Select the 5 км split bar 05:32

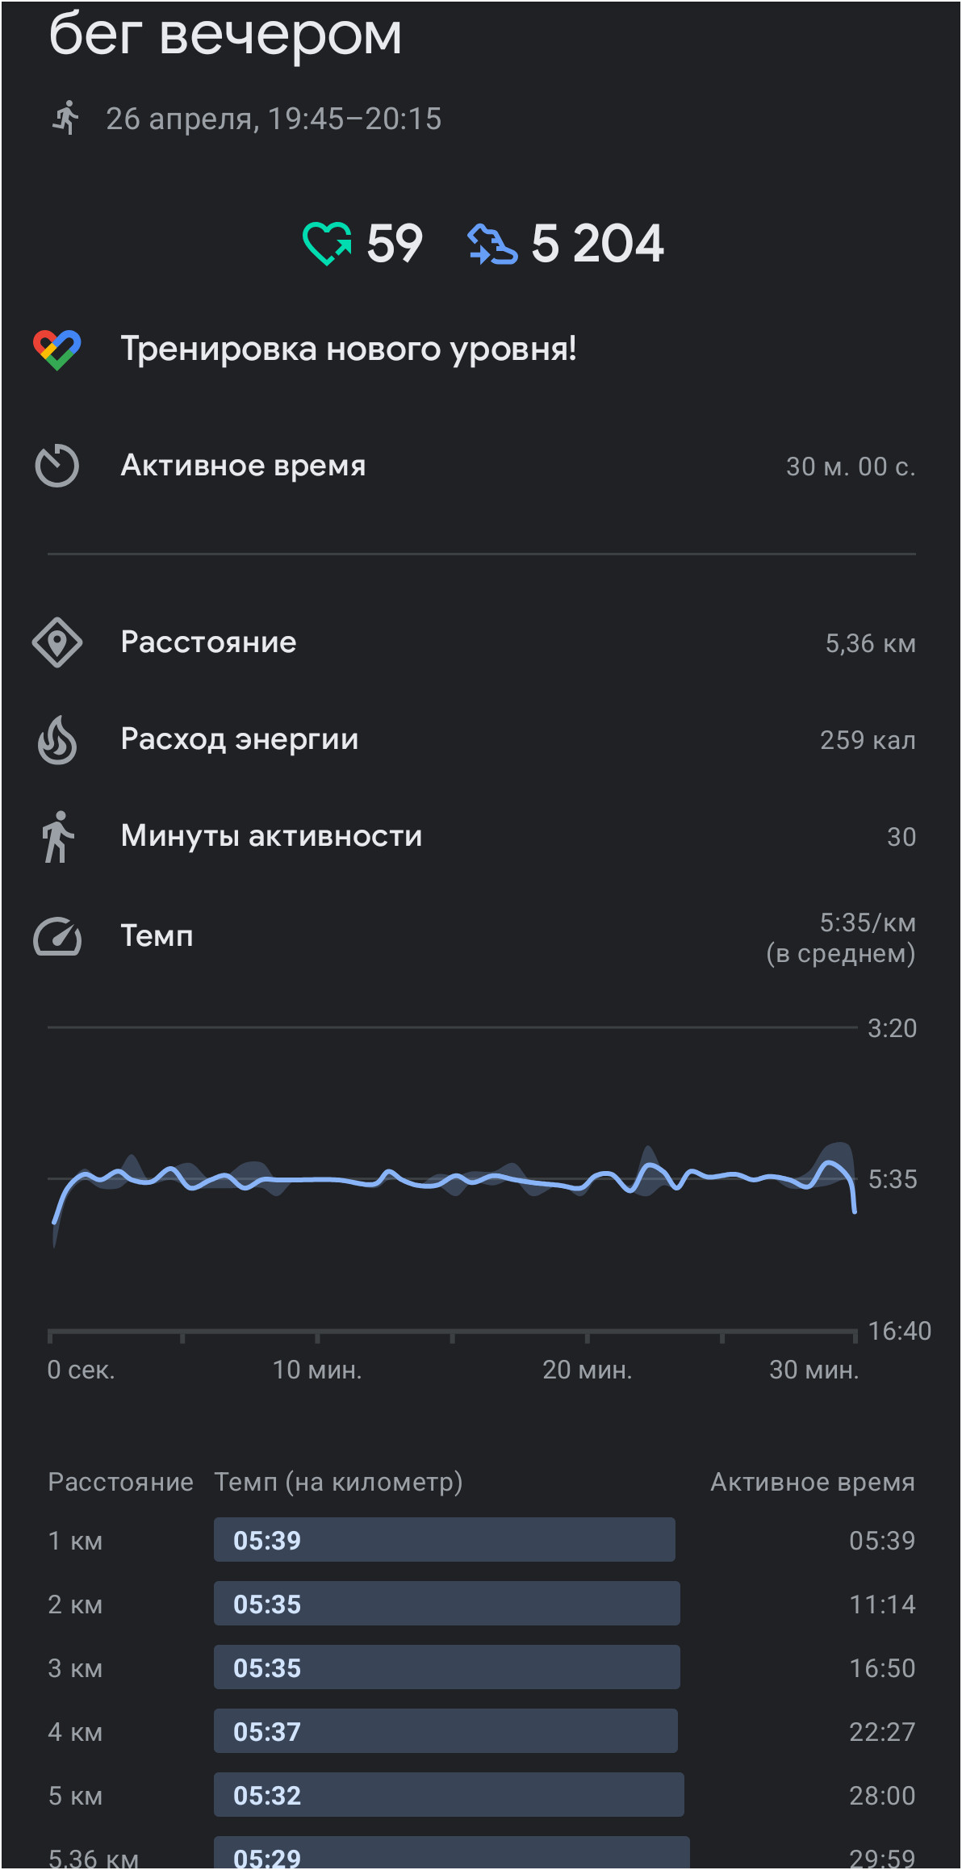tap(449, 1795)
